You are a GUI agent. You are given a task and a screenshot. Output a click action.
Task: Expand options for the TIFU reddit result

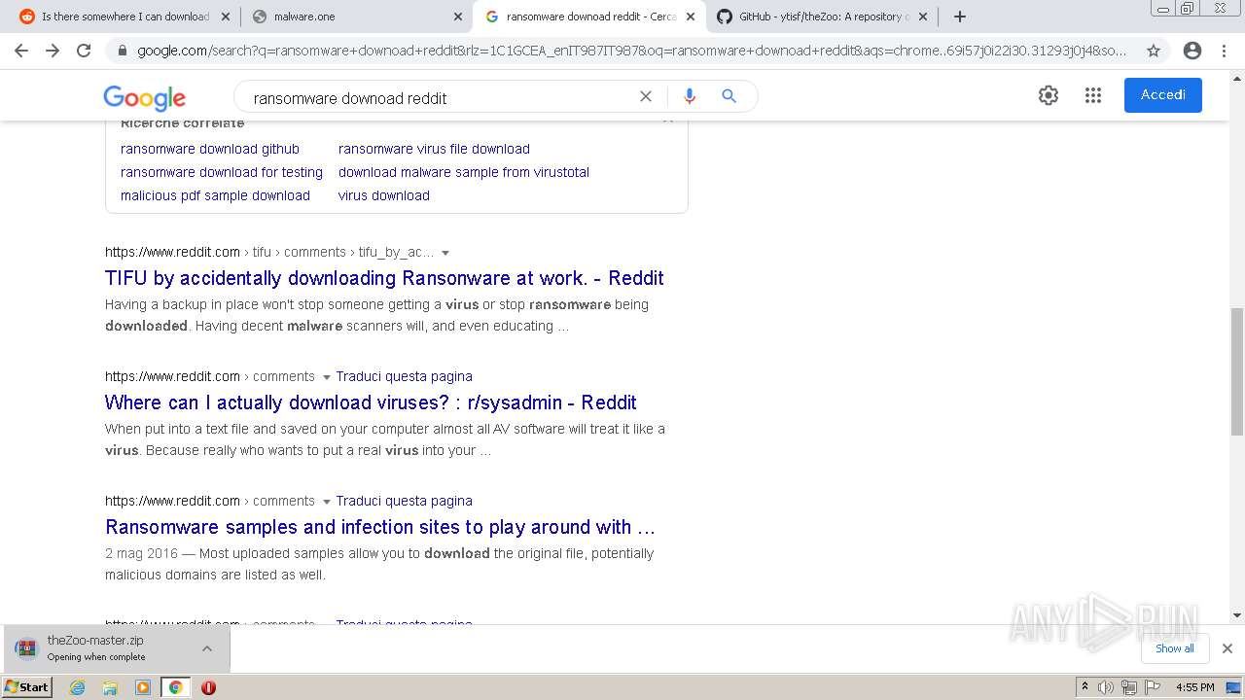445,253
